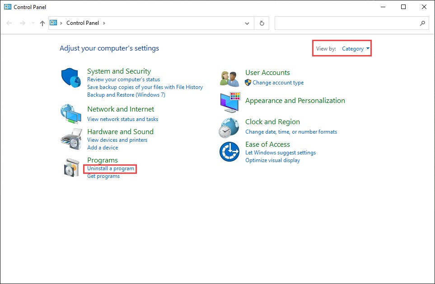This screenshot has width=435, height=284.
Task: Click Add a device link
Action: pyautogui.click(x=103, y=148)
